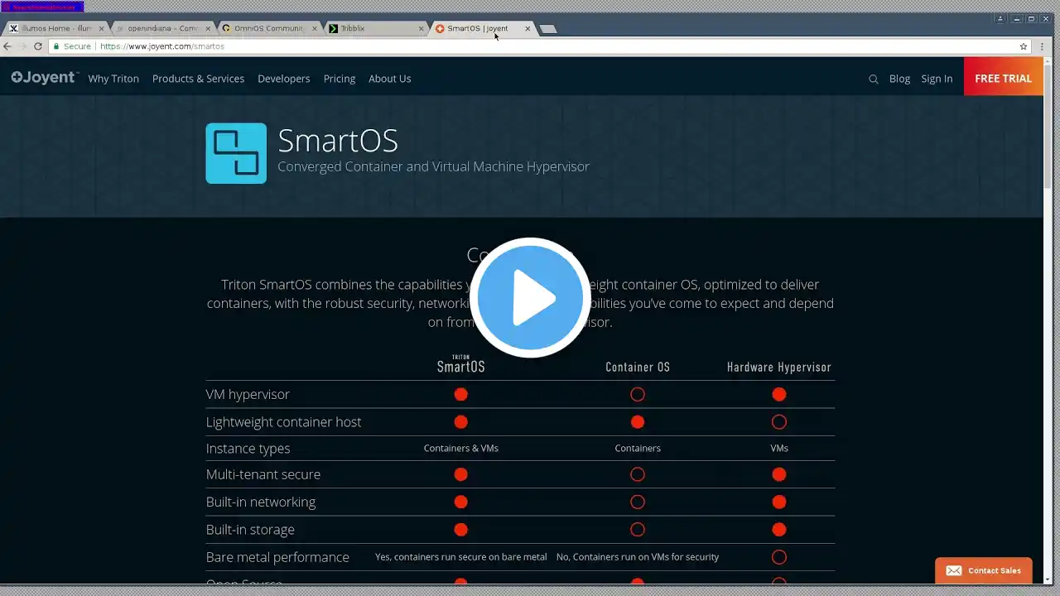The image size is (1060, 596).
Task: Open the Products & Services menu
Action: pos(198,79)
